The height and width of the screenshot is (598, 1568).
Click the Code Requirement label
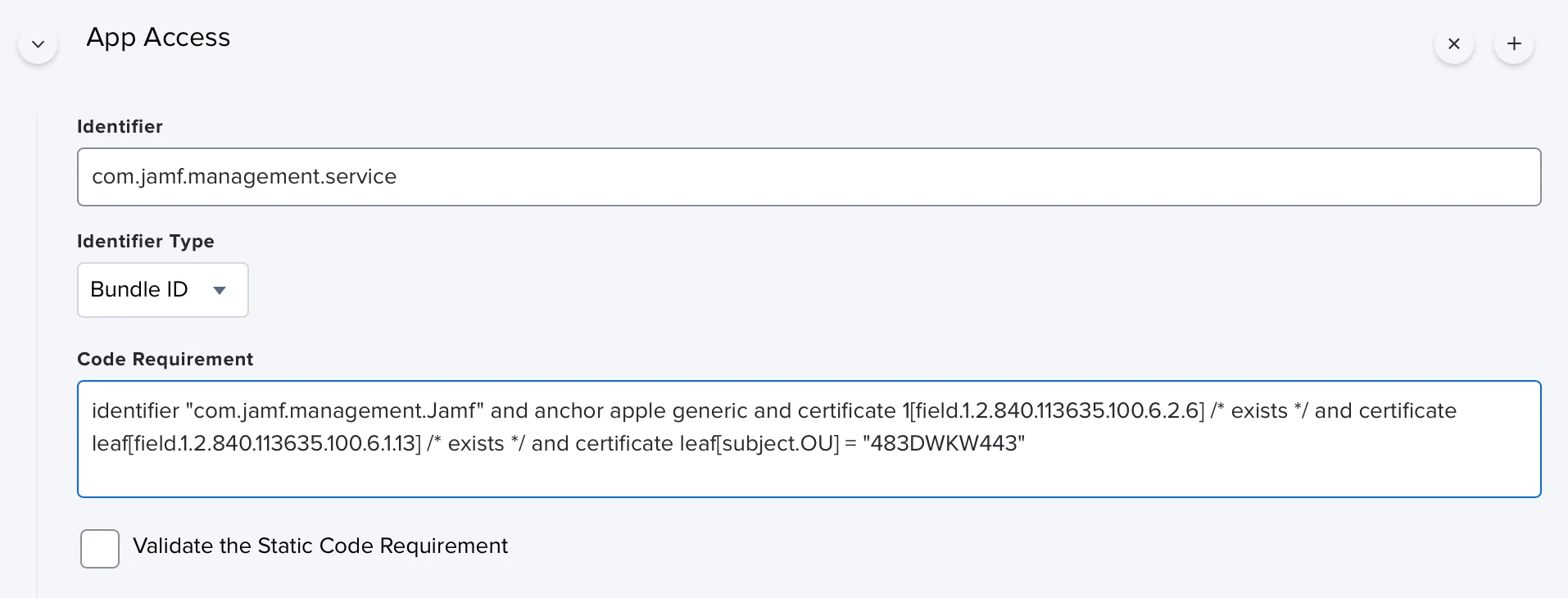(165, 359)
